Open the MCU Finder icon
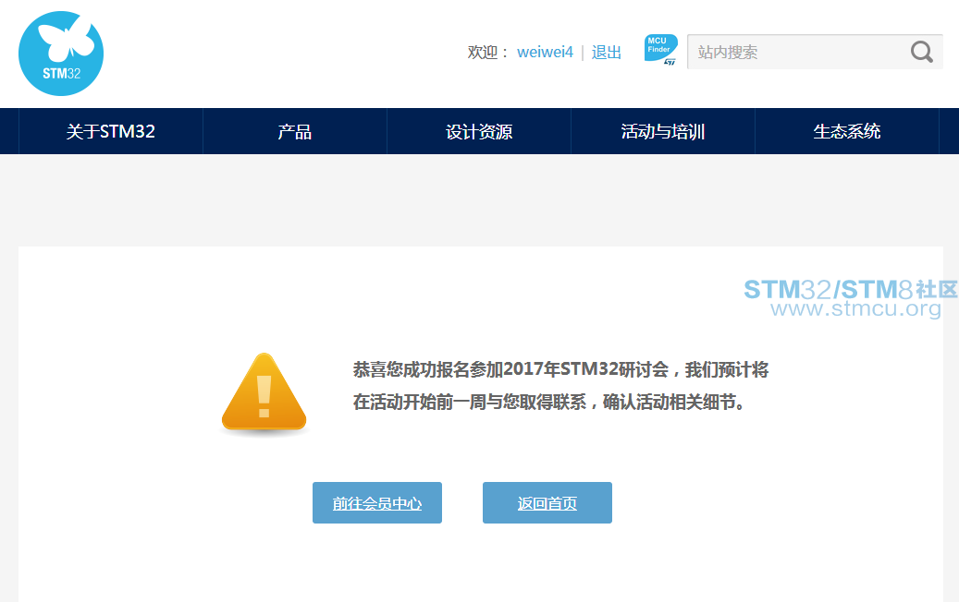This screenshot has width=959, height=602. coord(661,50)
